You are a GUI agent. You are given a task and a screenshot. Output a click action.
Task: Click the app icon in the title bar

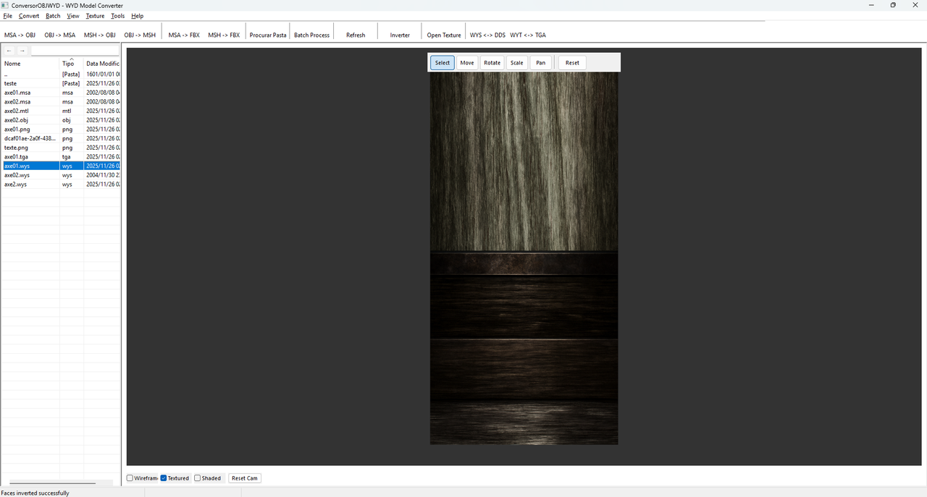(5, 5)
